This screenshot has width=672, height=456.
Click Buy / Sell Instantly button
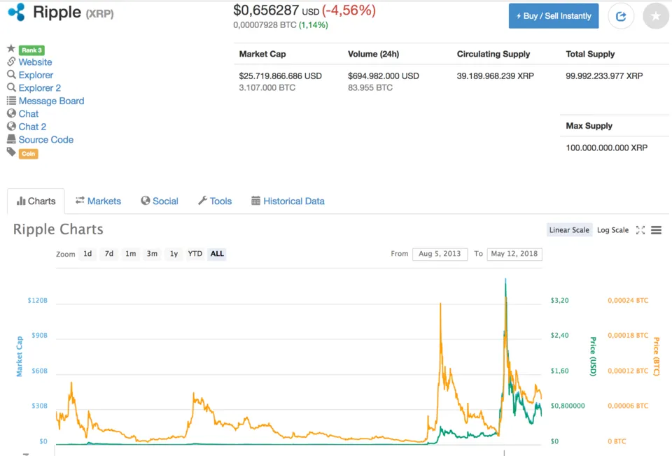point(553,16)
